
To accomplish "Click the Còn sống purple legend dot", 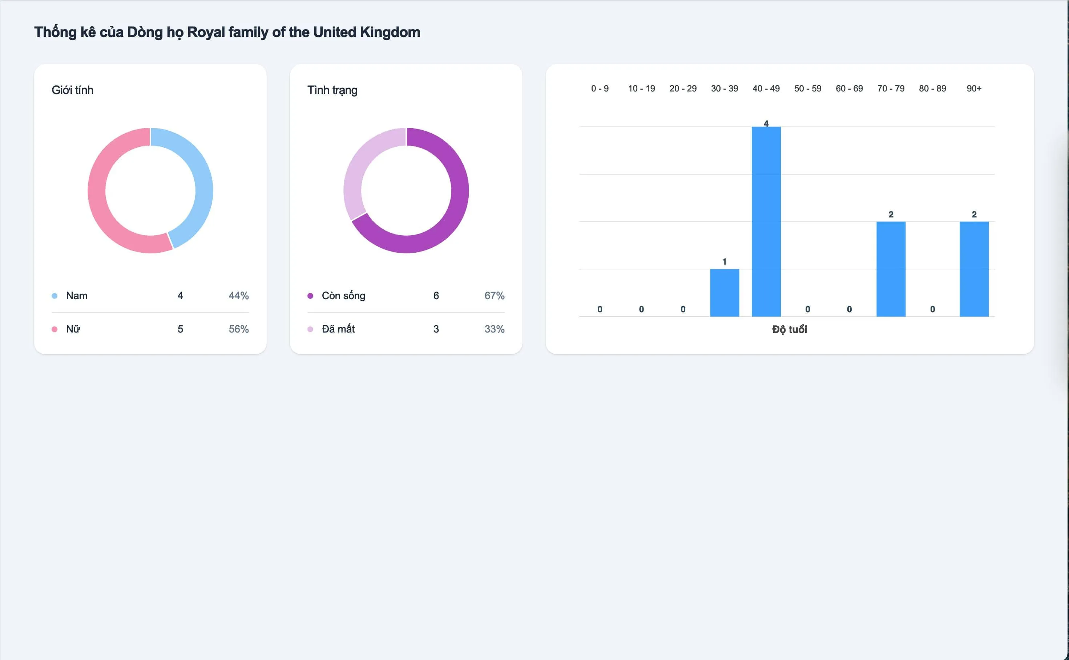I will (310, 296).
